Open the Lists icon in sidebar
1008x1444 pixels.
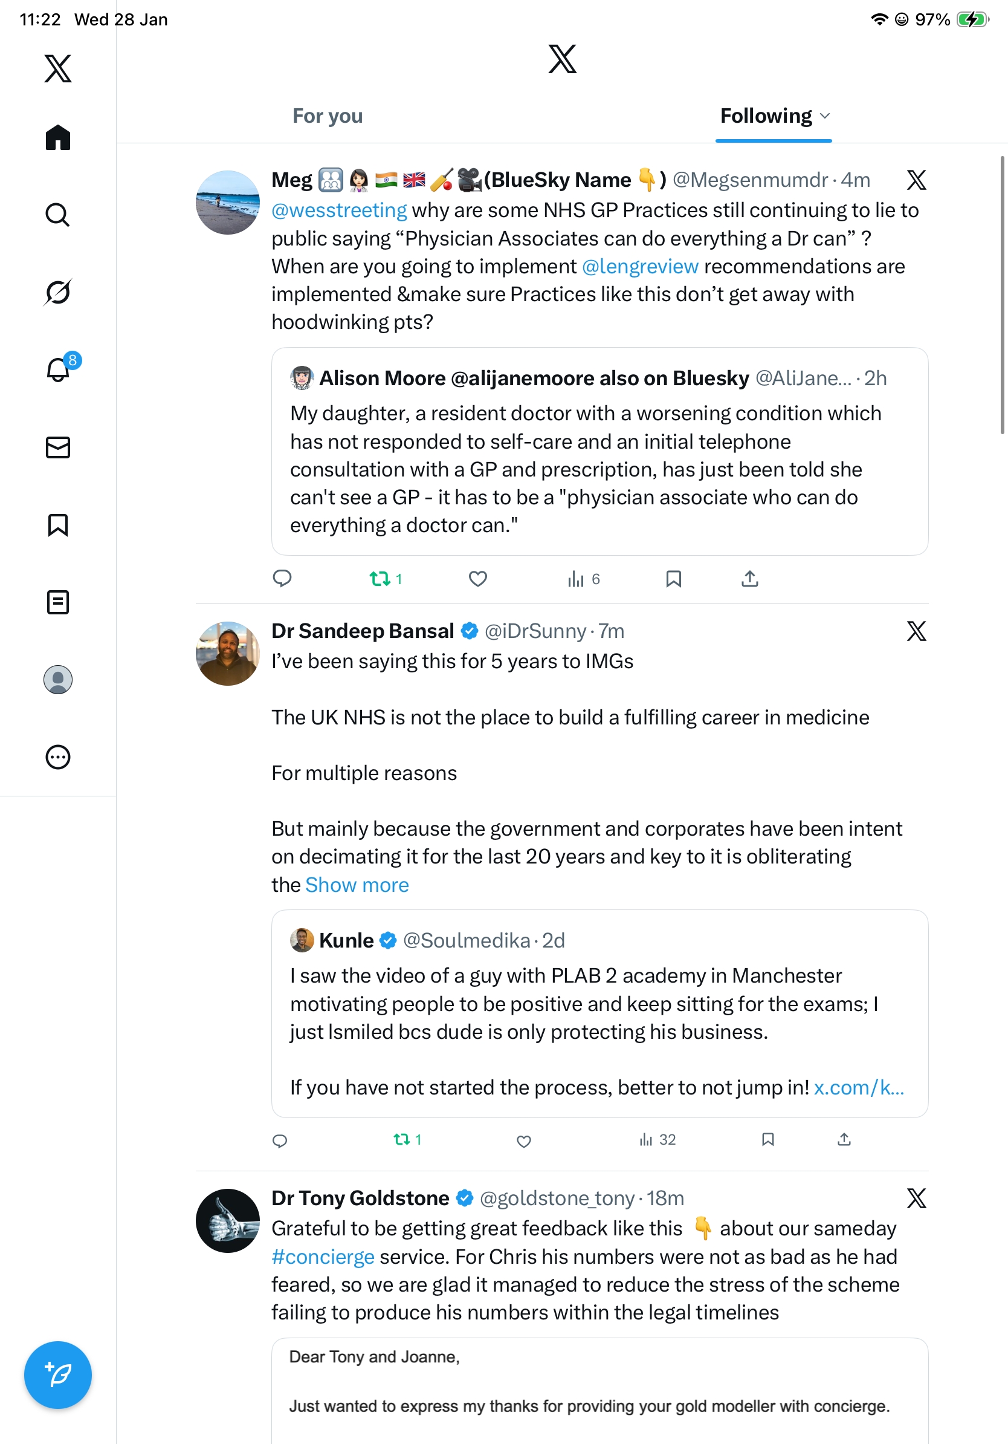(58, 602)
